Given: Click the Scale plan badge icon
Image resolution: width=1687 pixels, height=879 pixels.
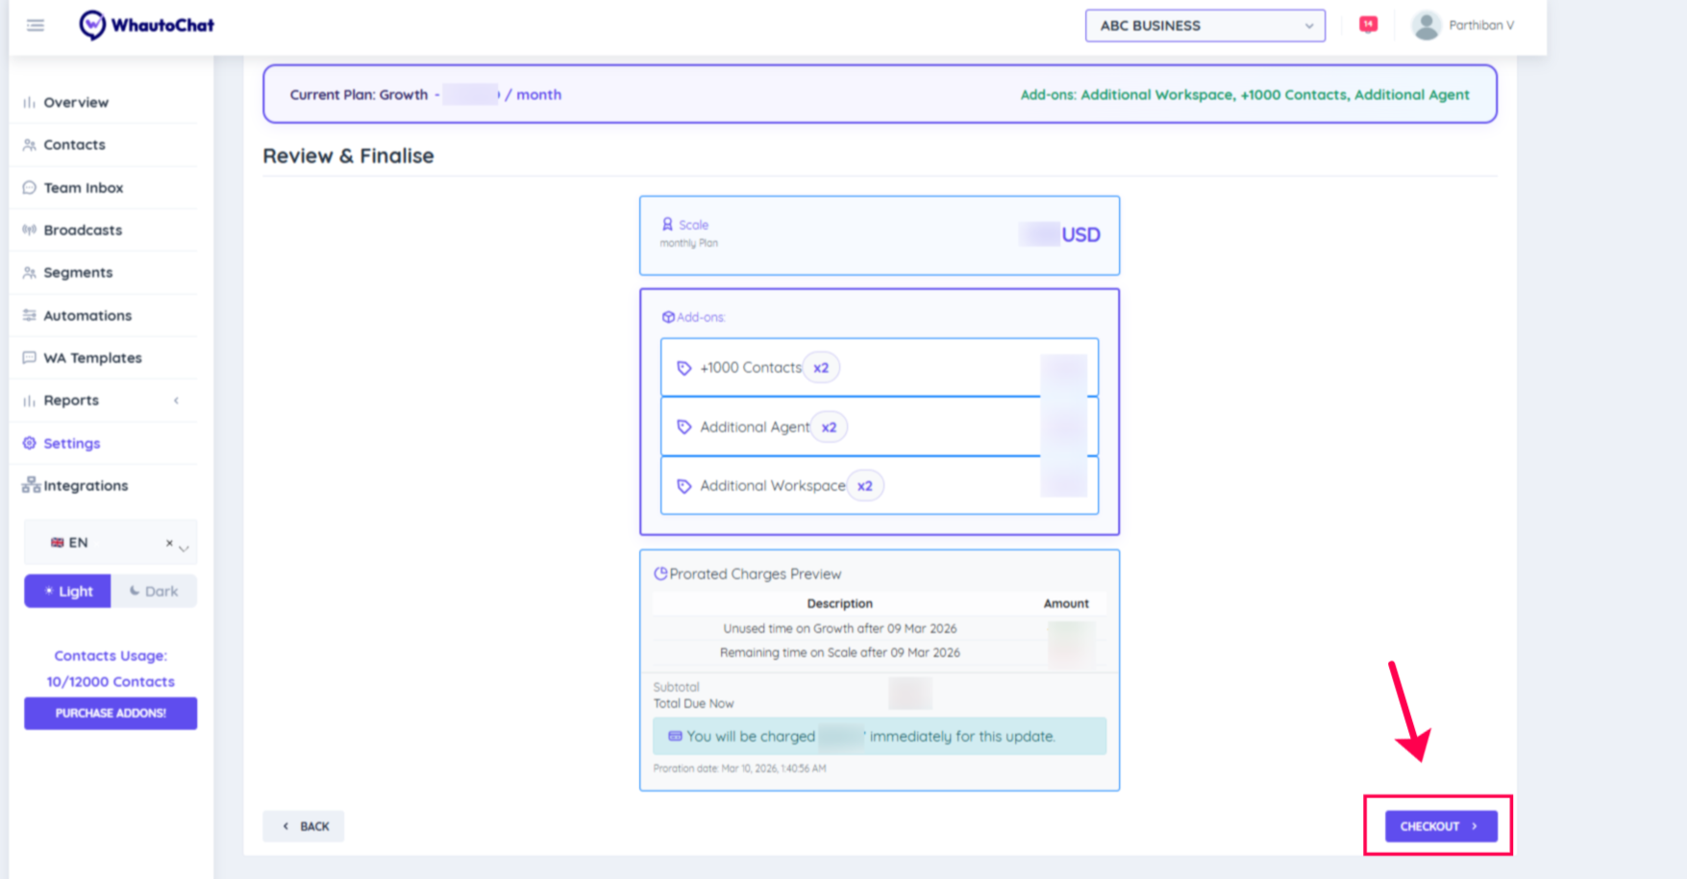Looking at the screenshot, I should pyautogui.click(x=667, y=225).
